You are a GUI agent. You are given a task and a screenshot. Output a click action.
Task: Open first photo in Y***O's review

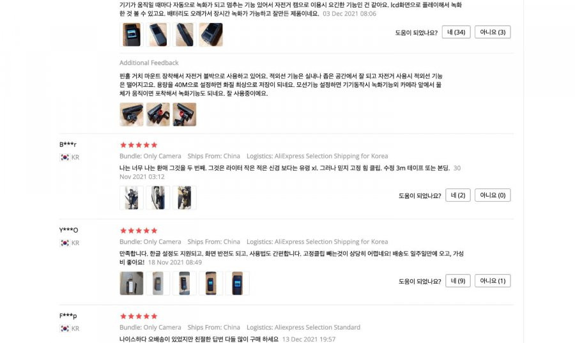click(x=131, y=283)
